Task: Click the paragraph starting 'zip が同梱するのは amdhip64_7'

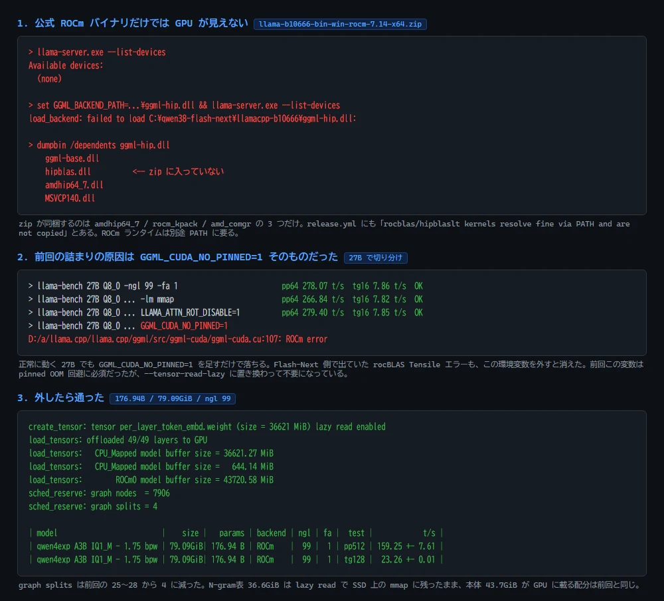Action: (x=324, y=228)
